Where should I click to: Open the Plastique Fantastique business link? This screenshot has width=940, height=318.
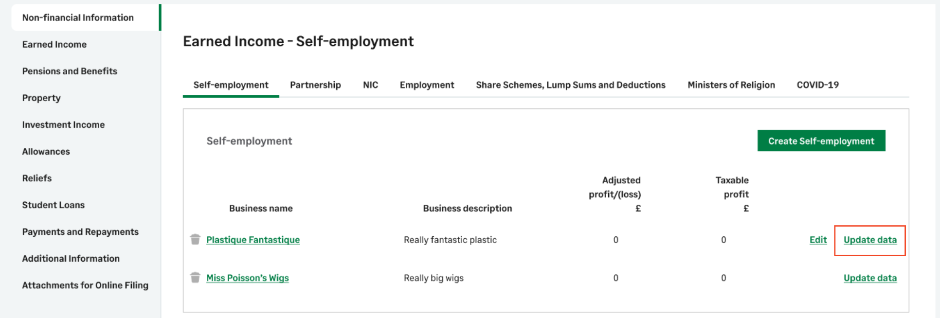[253, 240]
